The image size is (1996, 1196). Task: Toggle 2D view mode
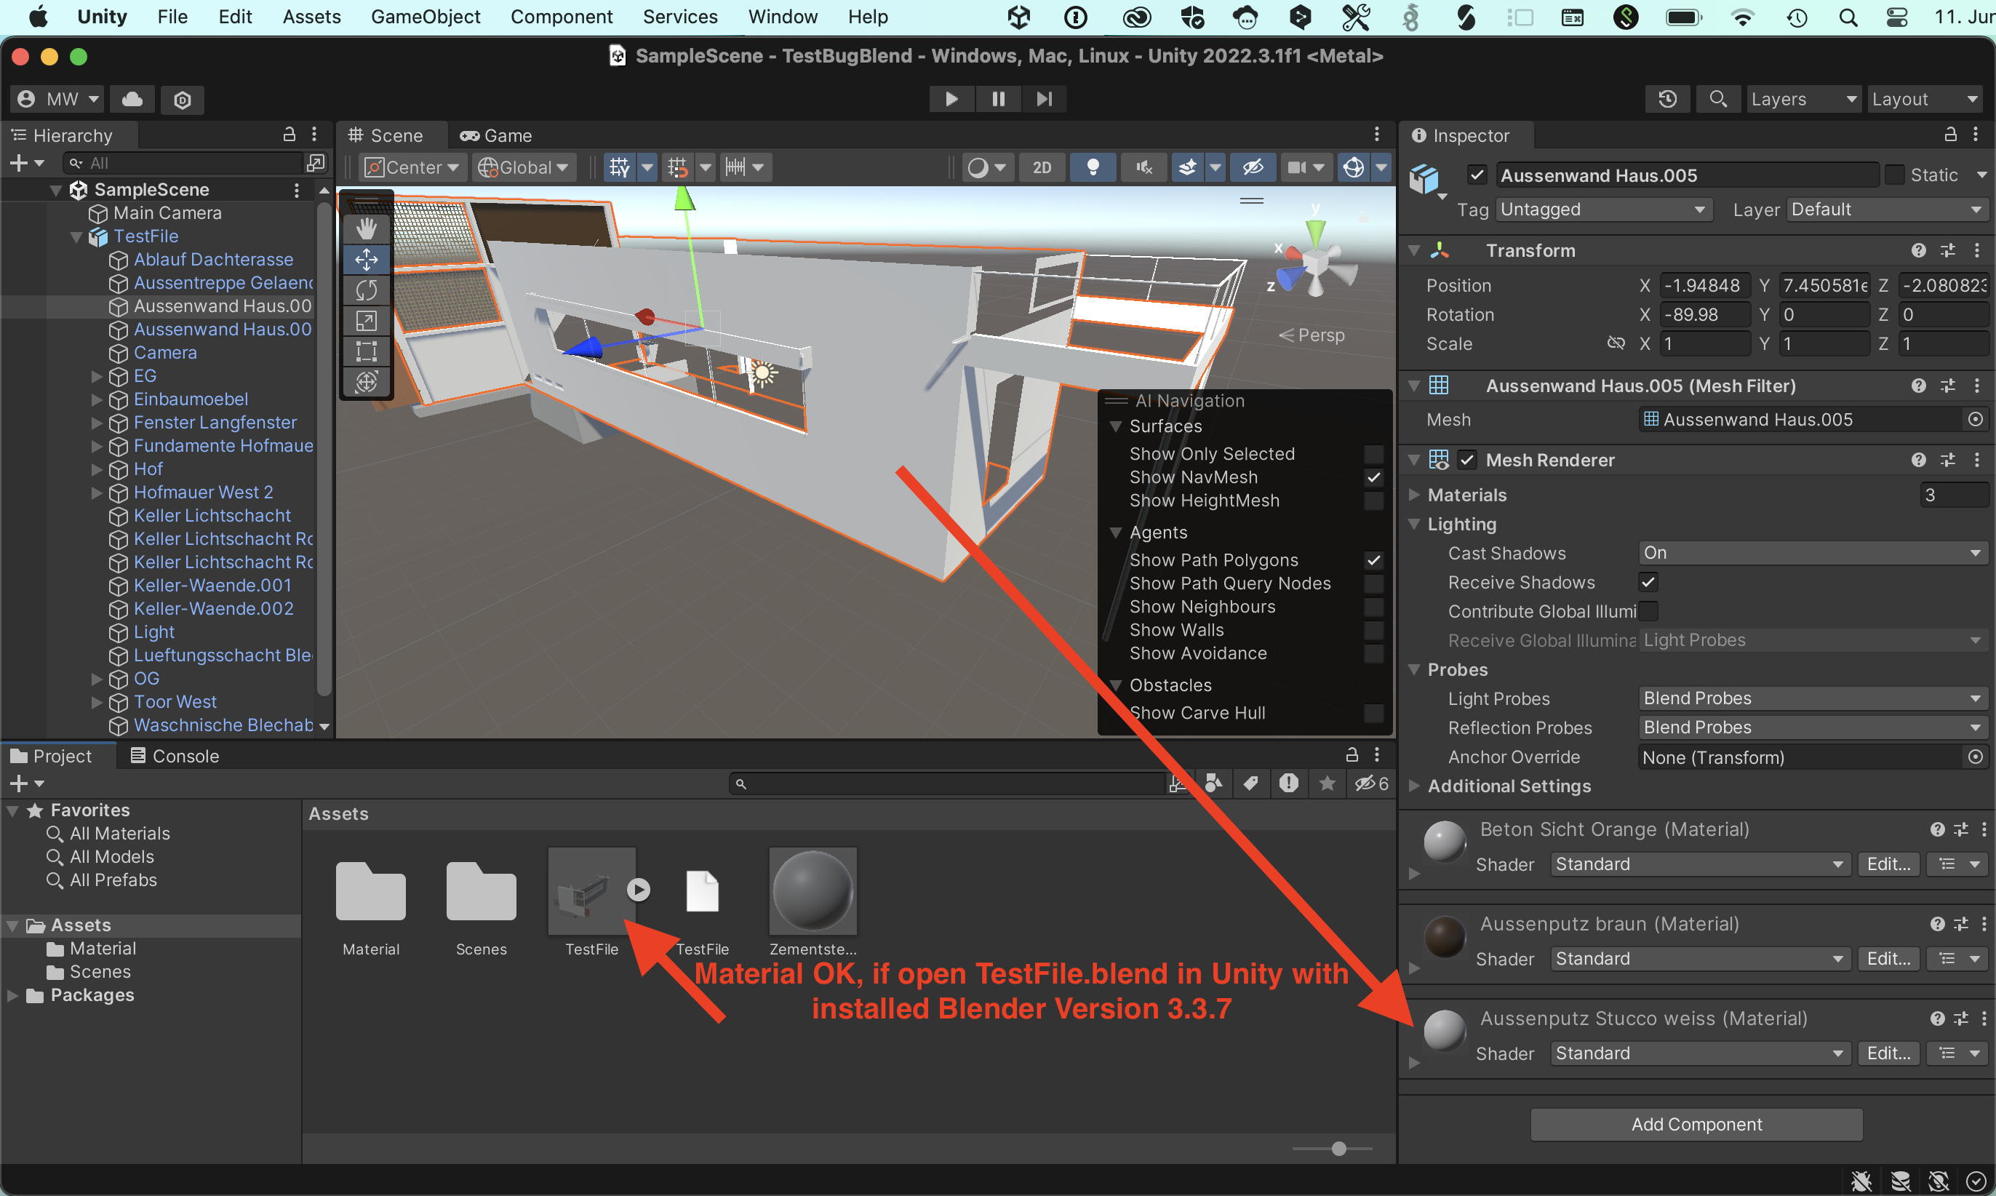pos(1041,167)
